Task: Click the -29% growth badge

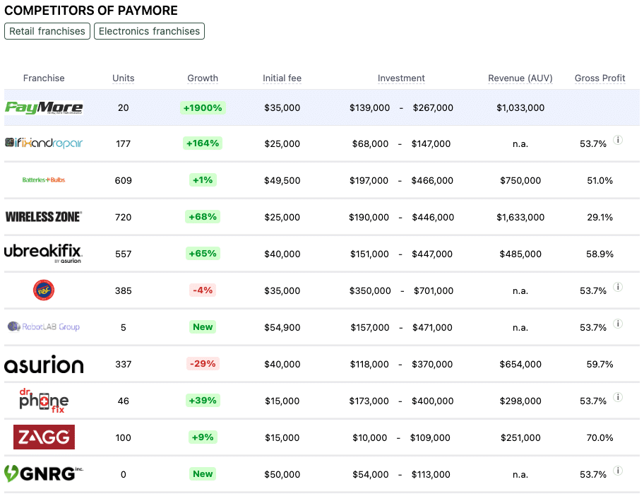Action: (203, 363)
